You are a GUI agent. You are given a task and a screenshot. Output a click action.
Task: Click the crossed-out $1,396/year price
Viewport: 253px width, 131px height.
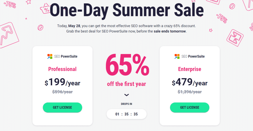(189, 92)
